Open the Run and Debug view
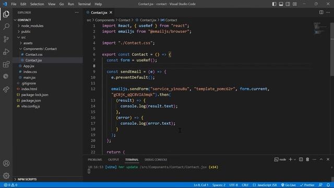334x188 pixels. 6,52
